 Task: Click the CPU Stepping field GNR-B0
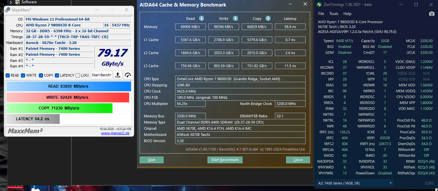(240, 85)
